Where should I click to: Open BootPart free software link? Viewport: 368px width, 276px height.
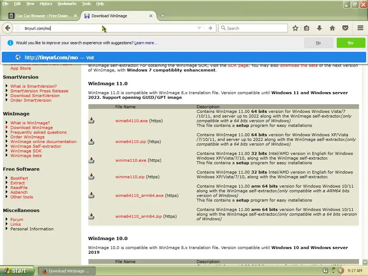pos(19,178)
